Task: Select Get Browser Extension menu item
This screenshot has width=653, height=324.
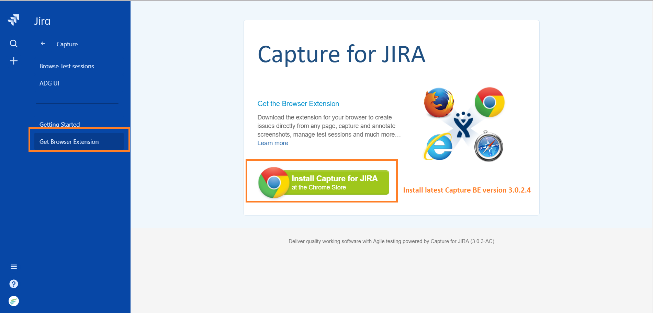Action: click(x=79, y=141)
